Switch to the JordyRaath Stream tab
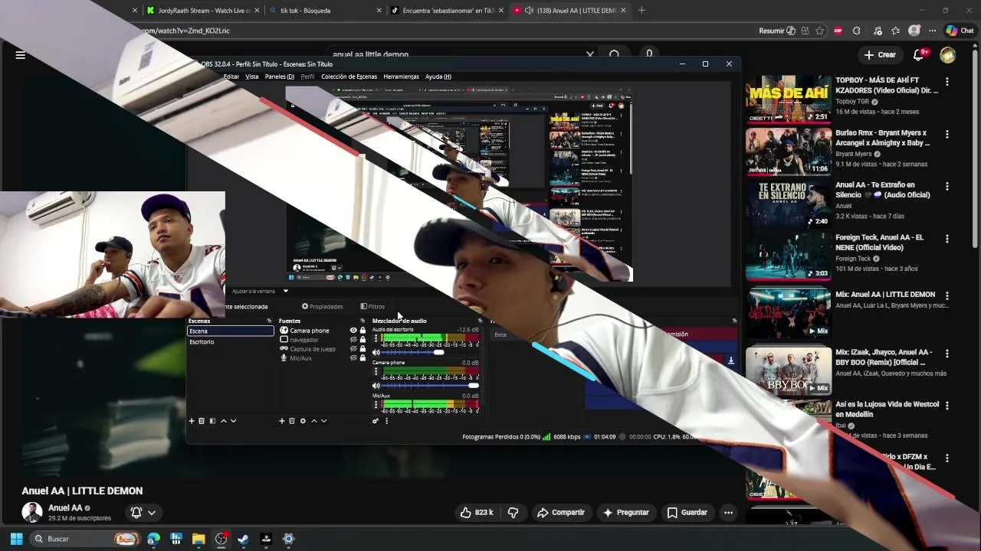Image resolution: width=981 pixels, height=551 pixels. (x=199, y=10)
